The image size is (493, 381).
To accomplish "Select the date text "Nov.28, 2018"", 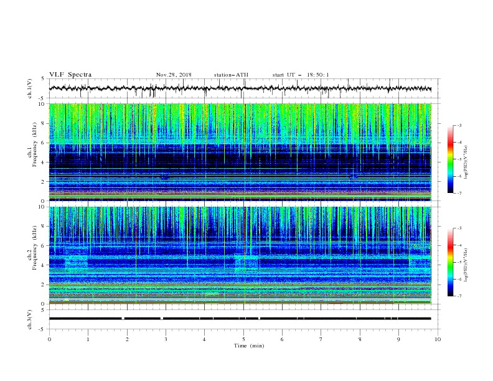I will point(174,75).
